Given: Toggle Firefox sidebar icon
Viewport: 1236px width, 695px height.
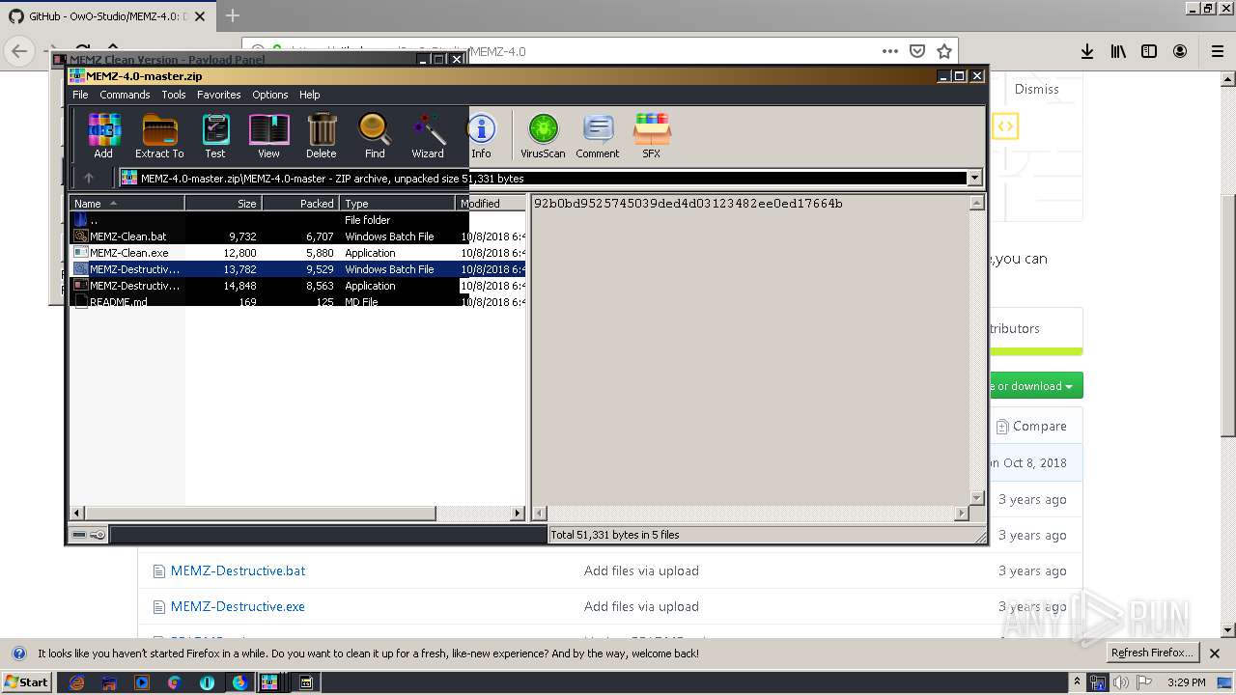Looking at the screenshot, I should (1149, 51).
